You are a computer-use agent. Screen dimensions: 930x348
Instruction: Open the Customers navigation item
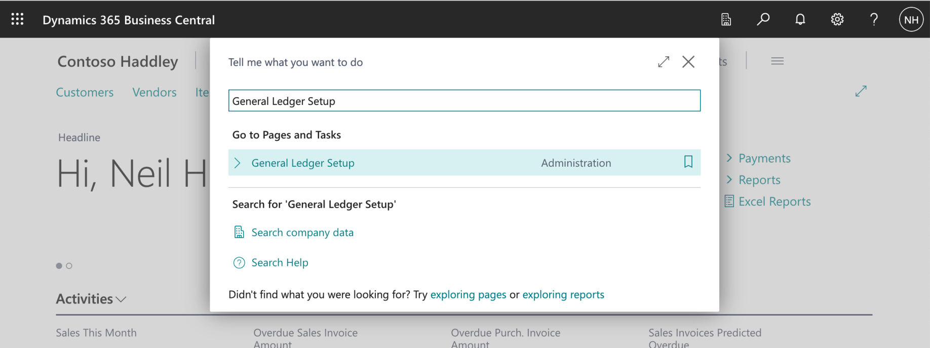pos(85,92)
